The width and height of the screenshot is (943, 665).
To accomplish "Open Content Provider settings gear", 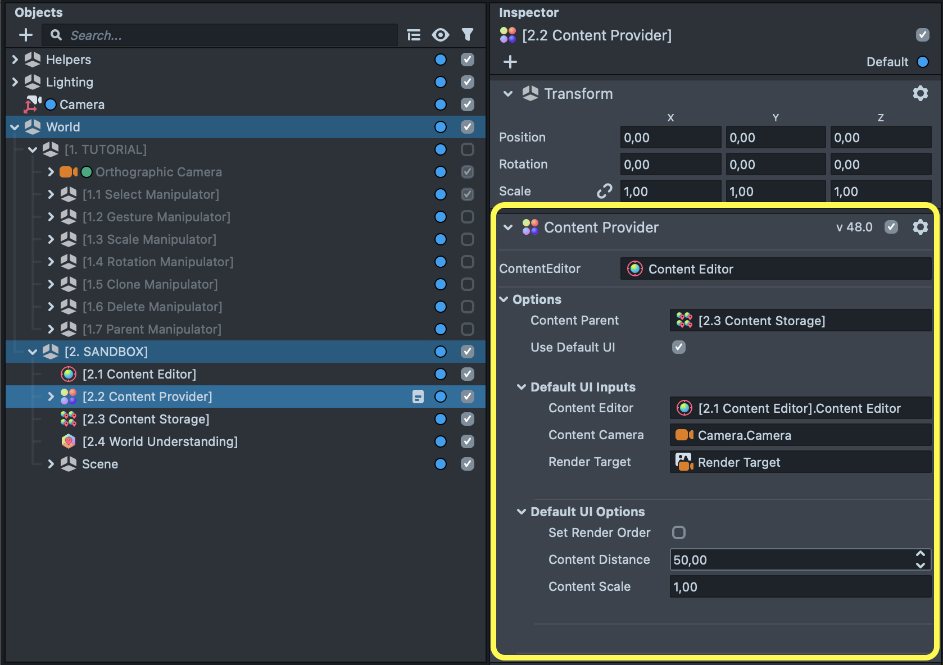I will coord(920,227).
